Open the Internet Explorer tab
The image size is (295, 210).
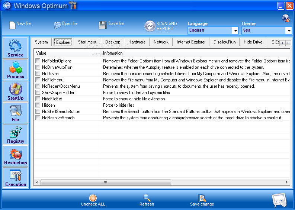[191, 42]
